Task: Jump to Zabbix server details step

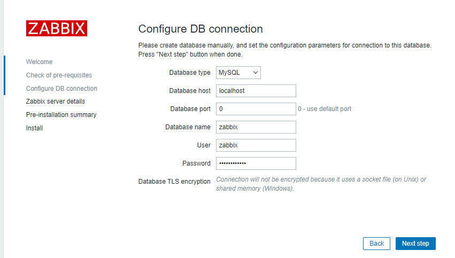Action: [55, 101]
